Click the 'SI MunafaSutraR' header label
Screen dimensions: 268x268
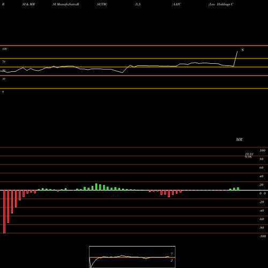(66, 4)
